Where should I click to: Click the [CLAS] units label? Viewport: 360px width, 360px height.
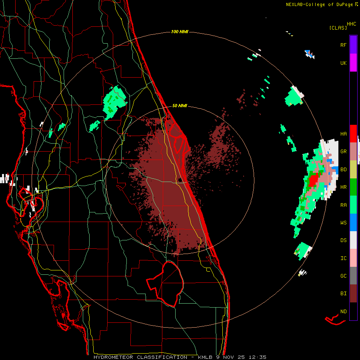click(x=338, y=28)
